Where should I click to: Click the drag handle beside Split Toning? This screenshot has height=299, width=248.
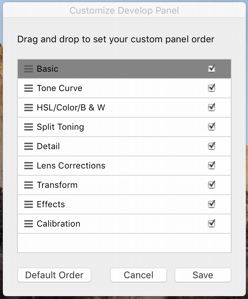(29, 127)
